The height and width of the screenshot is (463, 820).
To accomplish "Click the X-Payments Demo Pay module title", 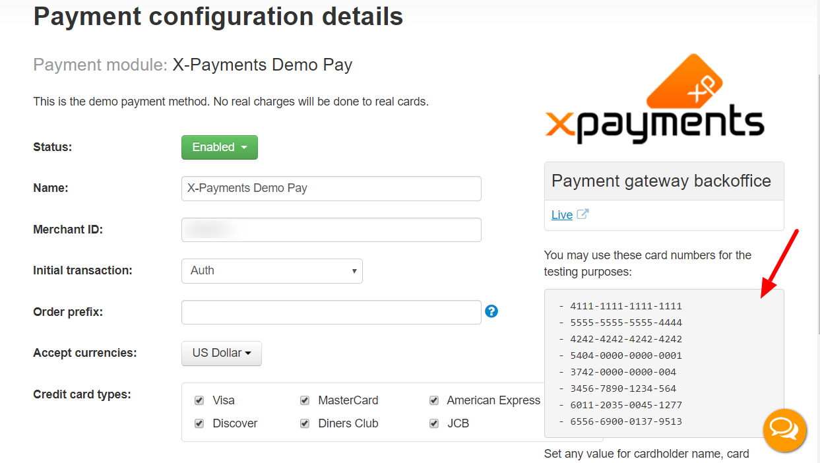I will click(x=263, y=65).
